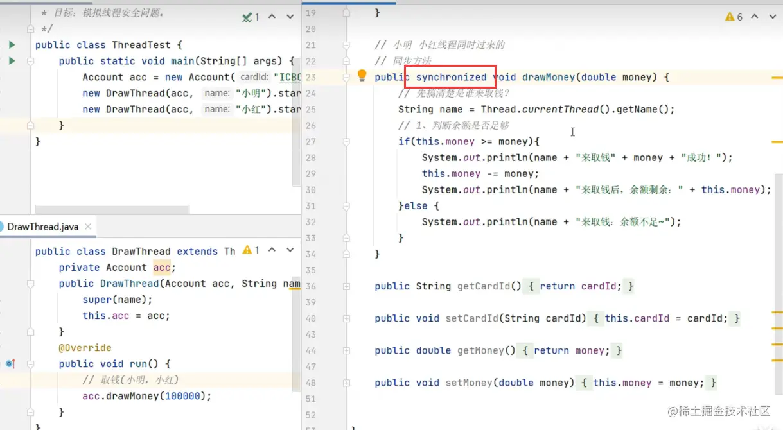Screen dimensions: 783x430
Task: Click the "小红" string literal
Action: (x=251, y=109)
